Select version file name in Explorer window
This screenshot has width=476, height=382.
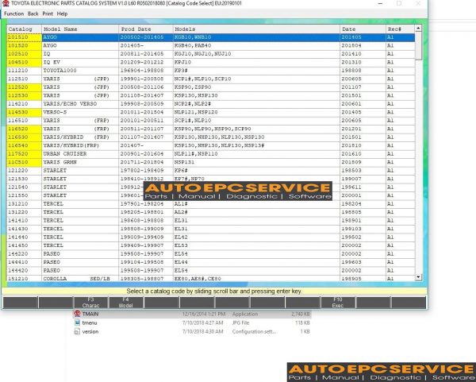90,331
